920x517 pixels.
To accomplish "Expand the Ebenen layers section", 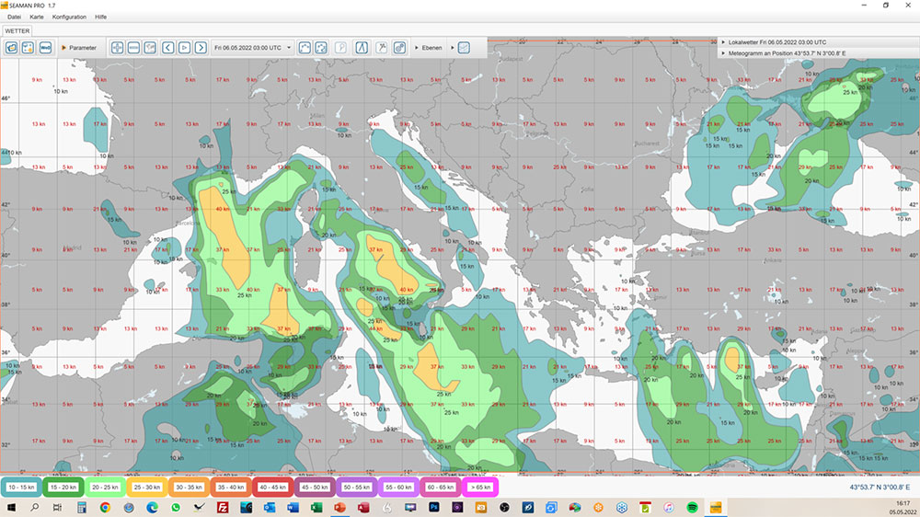I will click(x=428, y=47).
